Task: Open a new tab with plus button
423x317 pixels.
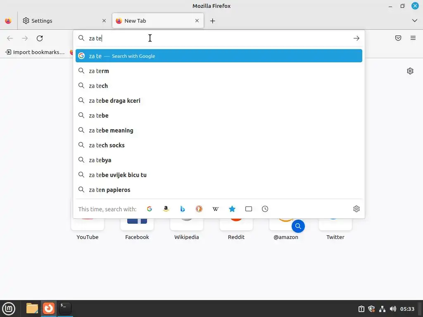Action: (213, 21)
